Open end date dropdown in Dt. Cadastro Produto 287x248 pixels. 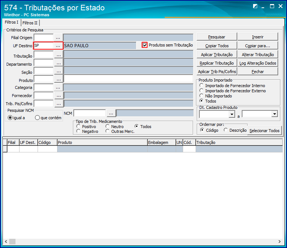click(x=274, y=114)
